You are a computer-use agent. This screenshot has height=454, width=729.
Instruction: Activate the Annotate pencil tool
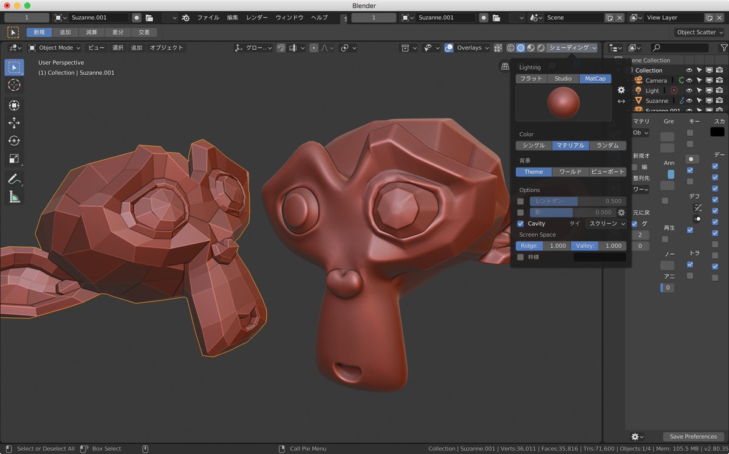pyautogui.click(x=14, y=179)
